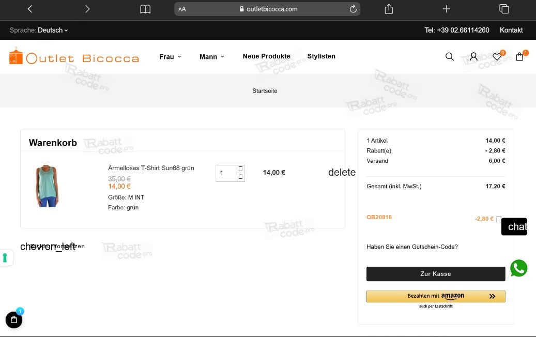Image resolution: width=536 pixels, height=337 pixels.
Task: Increase quantity with upper stepper arrow
Action: 240,169
